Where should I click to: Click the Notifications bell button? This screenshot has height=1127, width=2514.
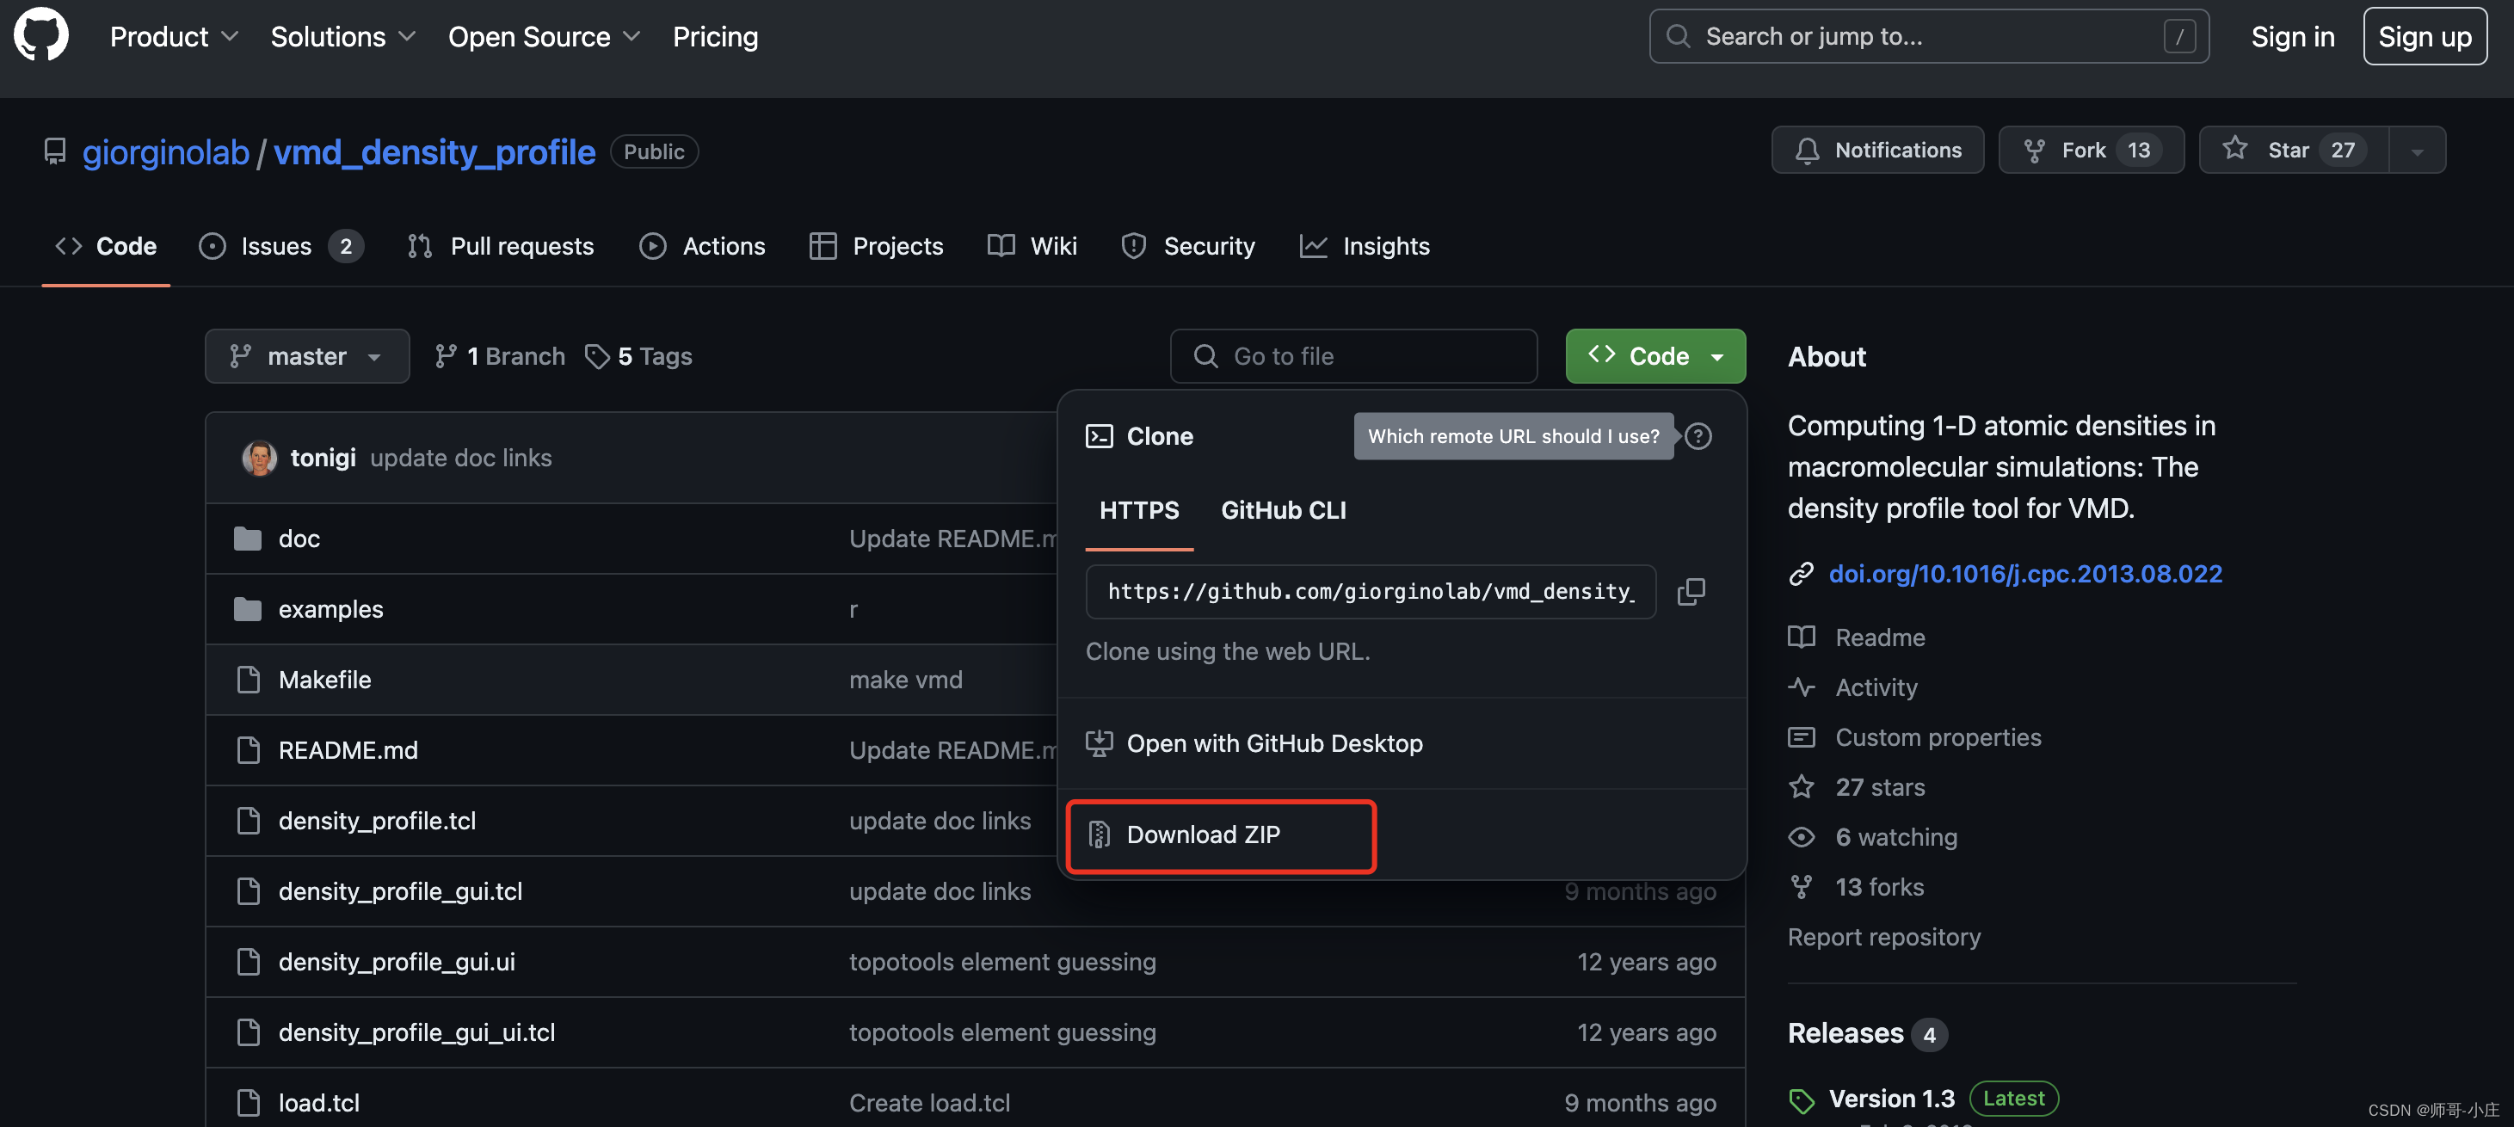pyautogui.click(x=1876, y=151)
